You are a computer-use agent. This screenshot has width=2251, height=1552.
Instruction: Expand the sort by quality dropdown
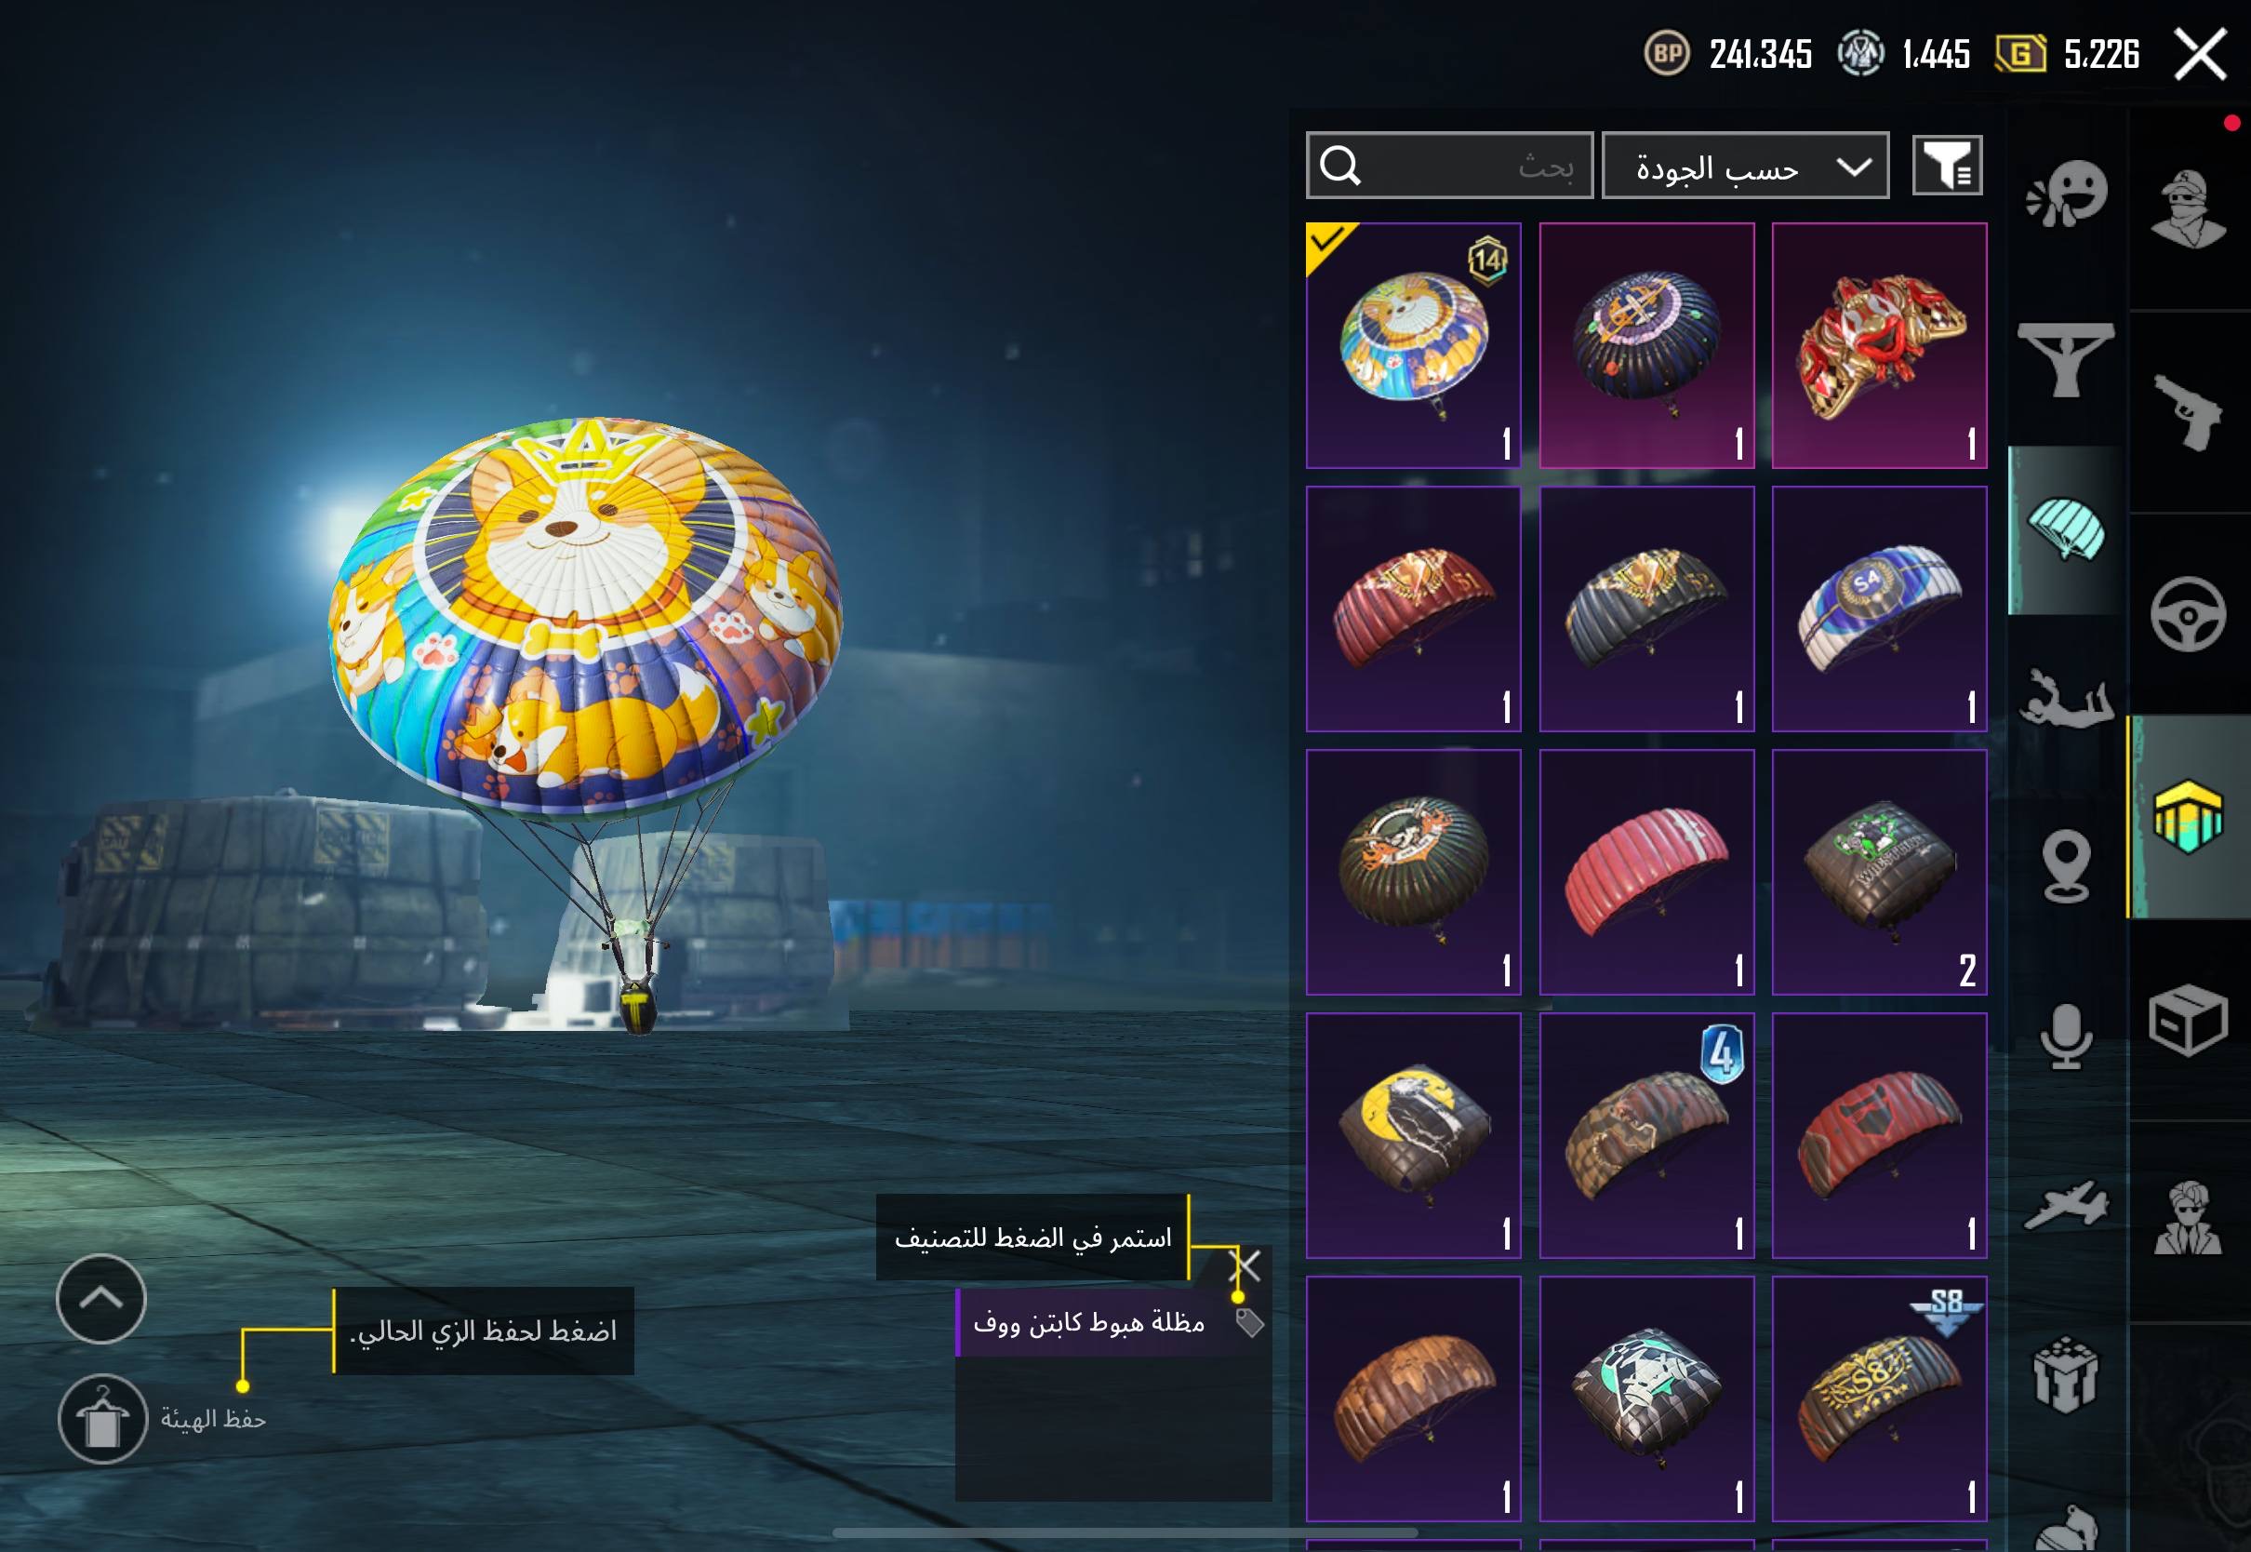coord(1746,166)
